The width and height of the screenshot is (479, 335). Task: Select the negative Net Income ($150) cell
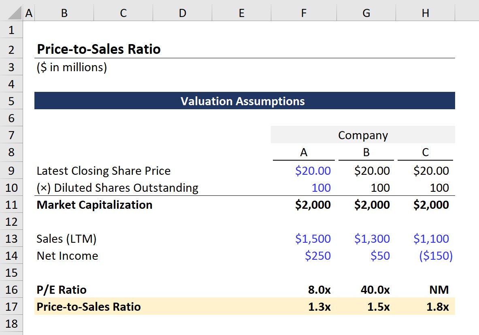435,256
